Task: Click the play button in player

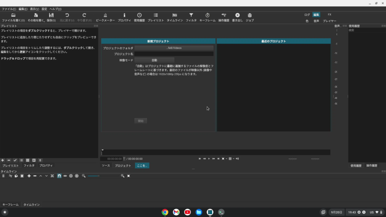Action: [x=209, y=159]
